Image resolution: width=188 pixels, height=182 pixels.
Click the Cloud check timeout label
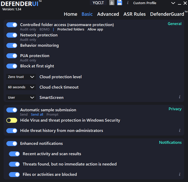pos(59,87)
